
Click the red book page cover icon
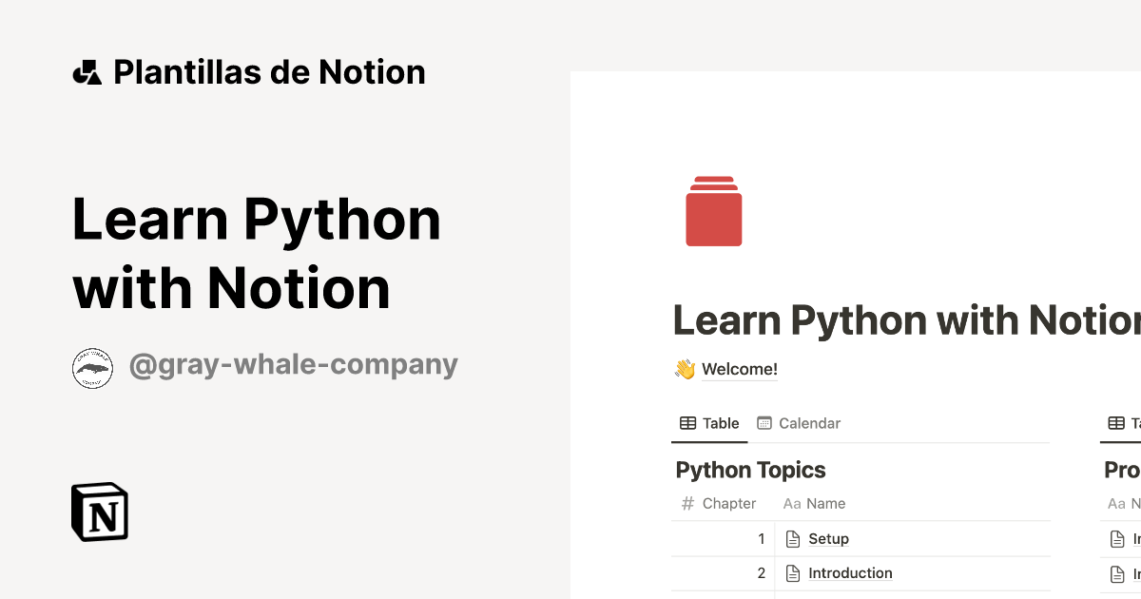point(712,210)
